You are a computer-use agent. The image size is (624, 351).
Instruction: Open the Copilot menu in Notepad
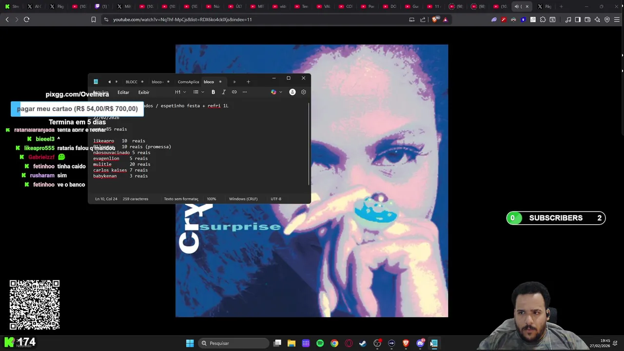(x=276, y=92)
